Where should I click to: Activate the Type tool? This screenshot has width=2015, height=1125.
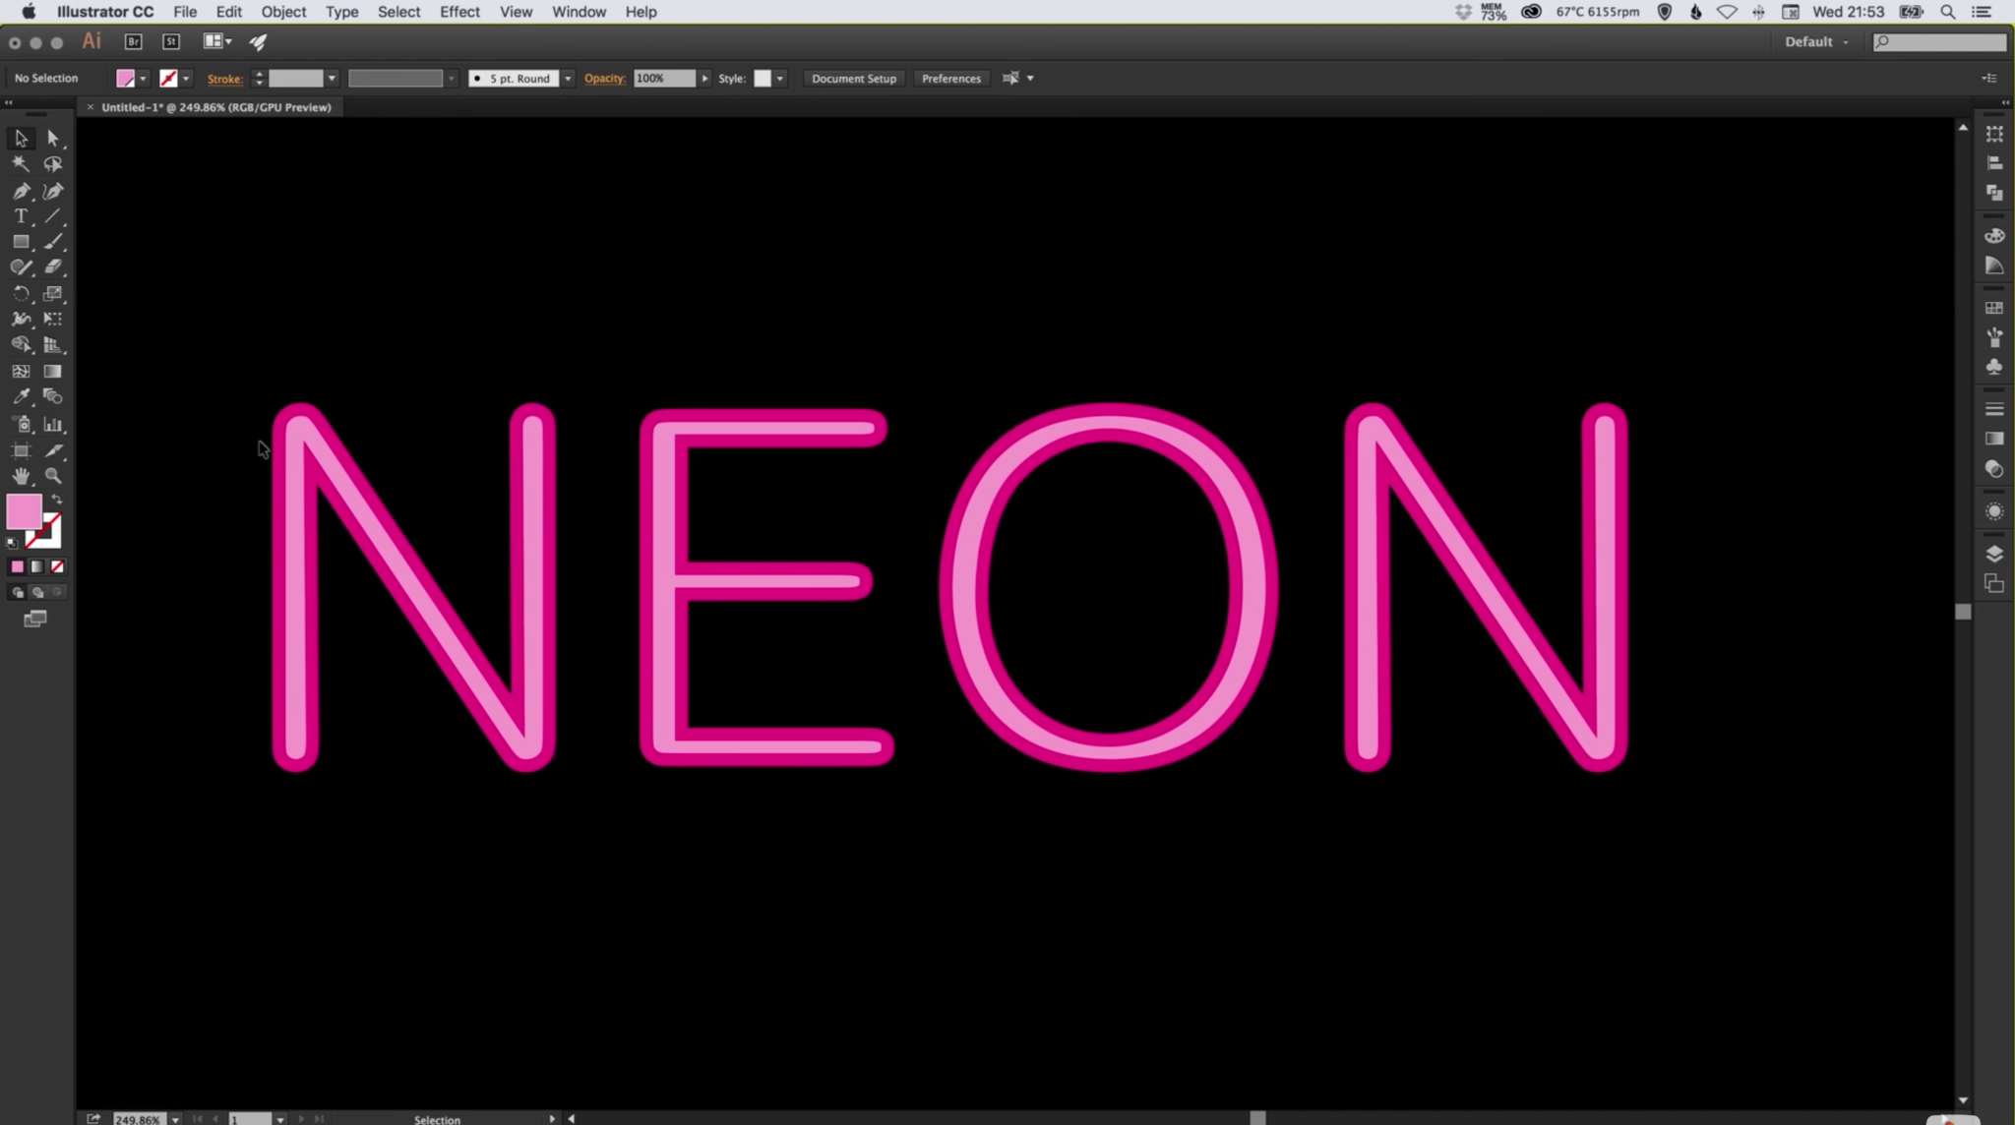21,215
